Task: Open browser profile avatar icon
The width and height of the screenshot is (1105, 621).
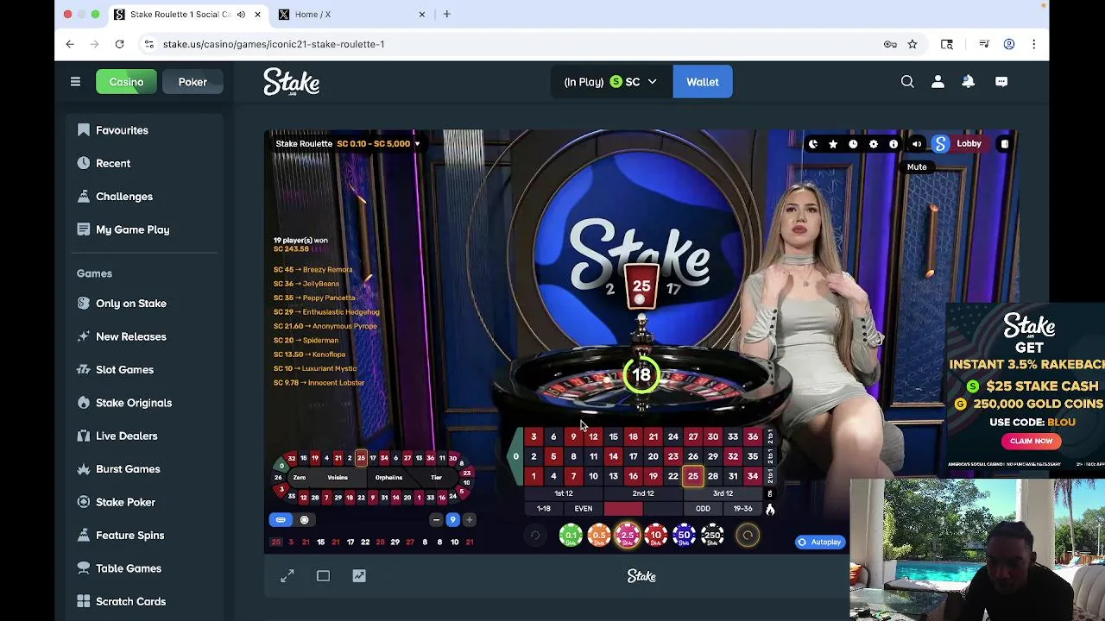Action: click(1008, 44)
